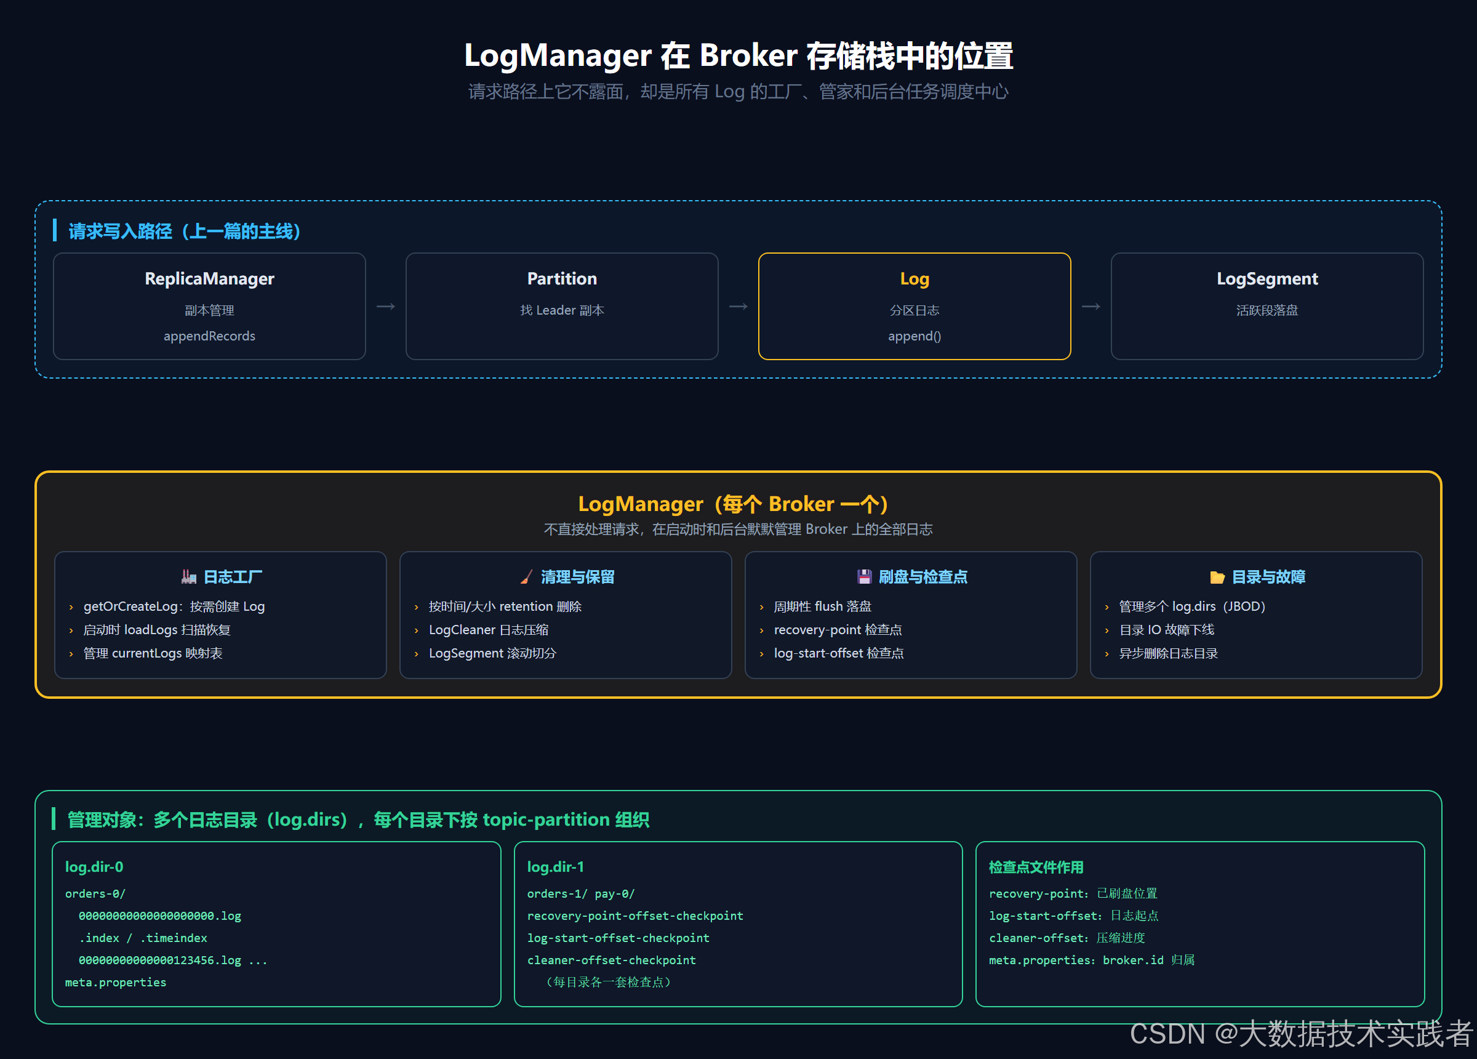Viewport: 1477px width, 1059px height.
Task: Select the Partition card
Action: [562, 306]
